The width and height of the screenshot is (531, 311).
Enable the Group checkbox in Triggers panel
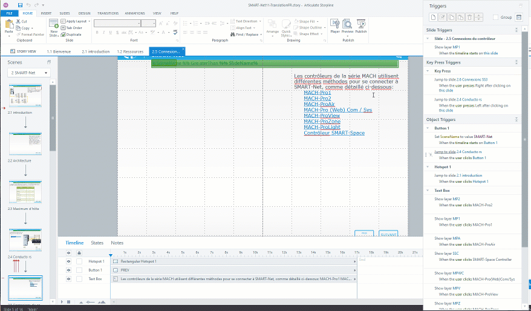coord(496,18)
